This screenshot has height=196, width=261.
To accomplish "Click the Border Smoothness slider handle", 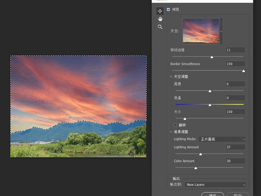I will 243,71.
